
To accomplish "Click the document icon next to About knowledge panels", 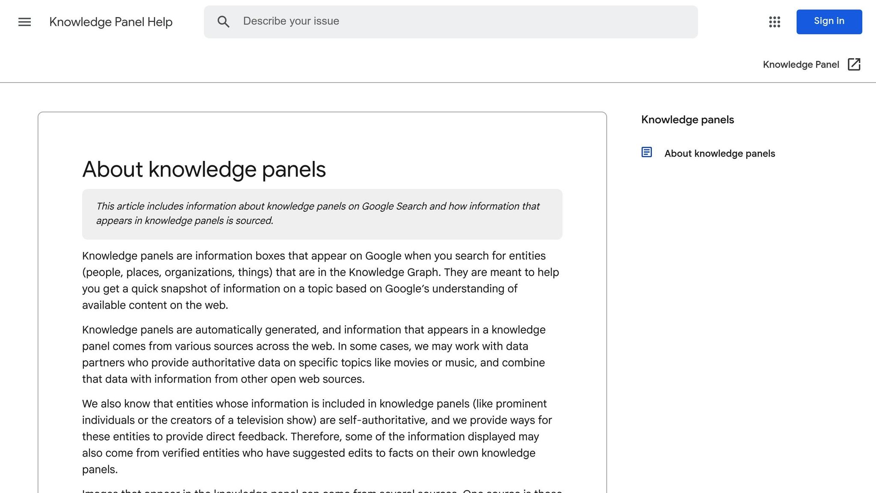I will click(x=647, y=152).
